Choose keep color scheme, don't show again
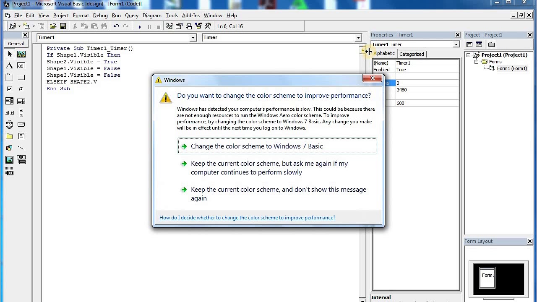The height and width of the screenshot is (302, 537). click(x=277, y=194)
